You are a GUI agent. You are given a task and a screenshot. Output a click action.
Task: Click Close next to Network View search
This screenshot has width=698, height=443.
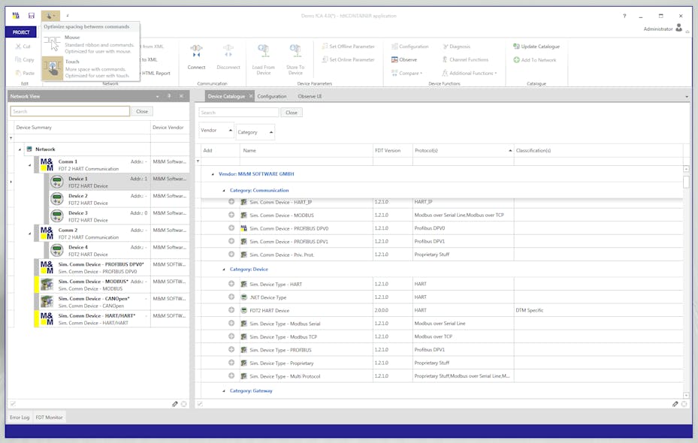(142, 111)
